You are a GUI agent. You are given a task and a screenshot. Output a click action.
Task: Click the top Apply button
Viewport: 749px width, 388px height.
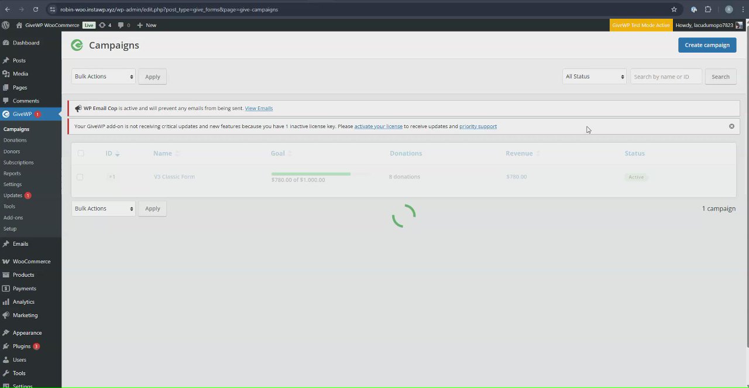click(153, 77)
